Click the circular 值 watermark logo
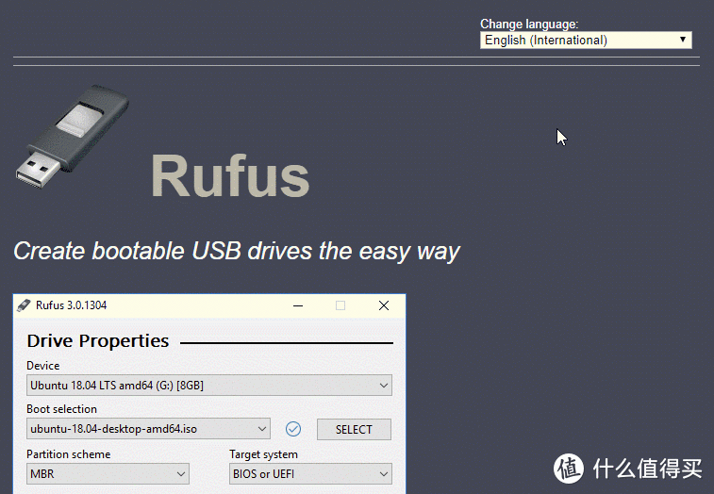Viewport: 714px width, 494px height. (569, 468)
